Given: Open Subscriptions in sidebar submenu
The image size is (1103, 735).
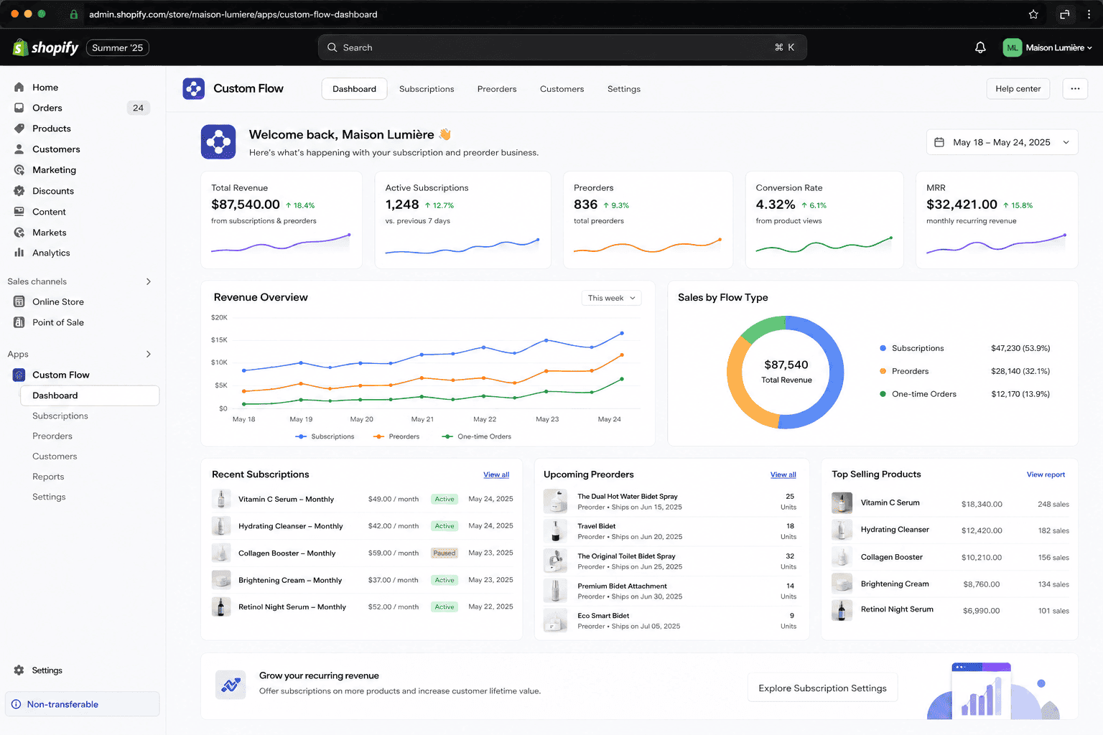Looking at the screenshot, I should click(60, 416).
